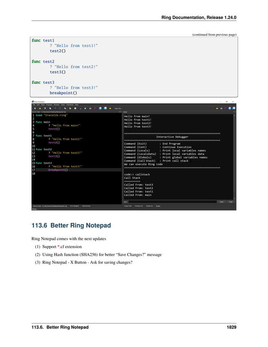The width and height of the screenshot is (268, 347).
Task: Click the first blue round Run icon, left toolbar
Action: tap(100, 109)
